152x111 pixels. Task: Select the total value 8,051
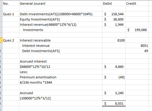point(114,103)
